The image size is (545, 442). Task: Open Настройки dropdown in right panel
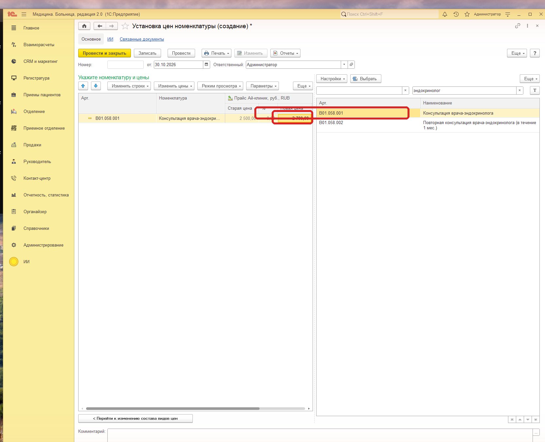(332, 79)
